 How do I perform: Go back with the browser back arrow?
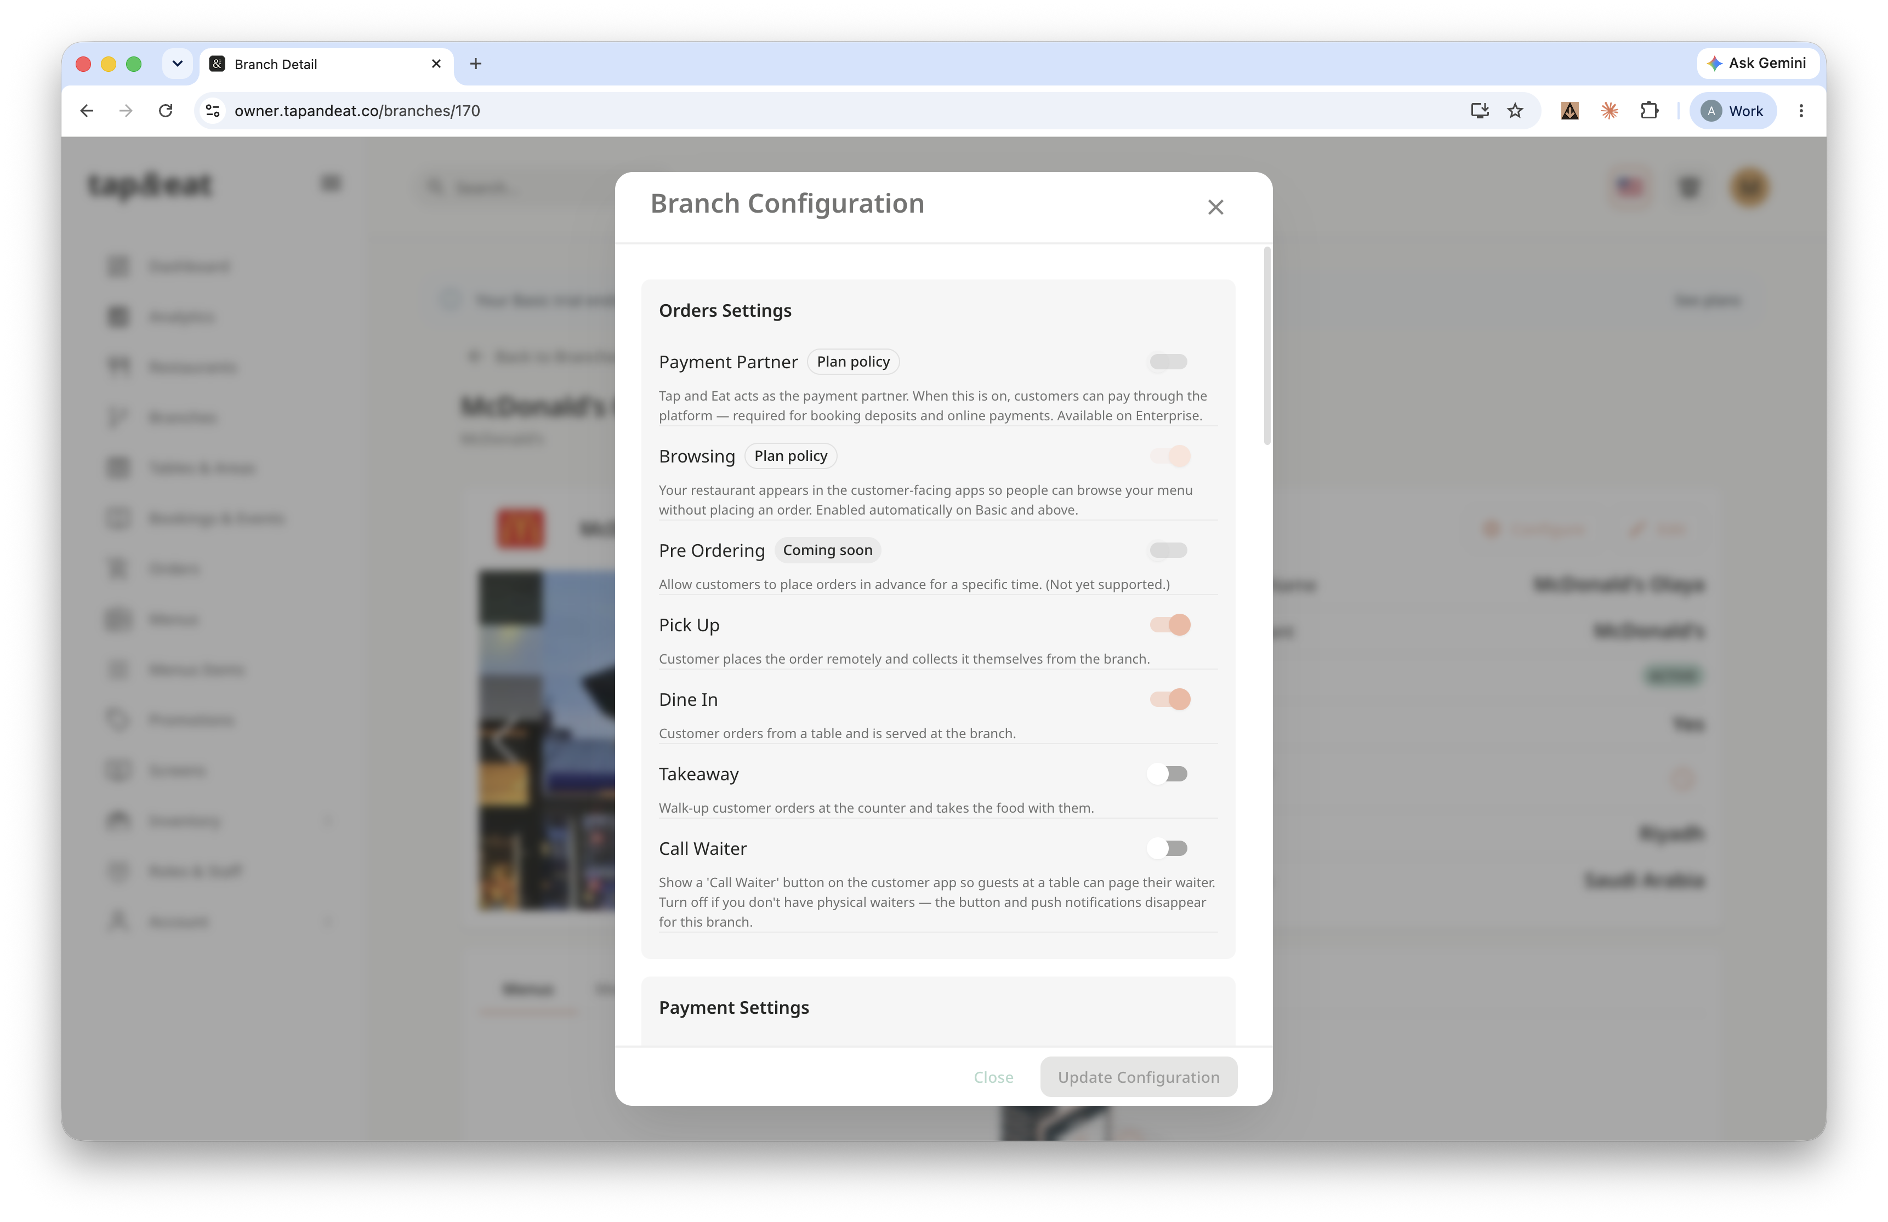pos(87,111)
